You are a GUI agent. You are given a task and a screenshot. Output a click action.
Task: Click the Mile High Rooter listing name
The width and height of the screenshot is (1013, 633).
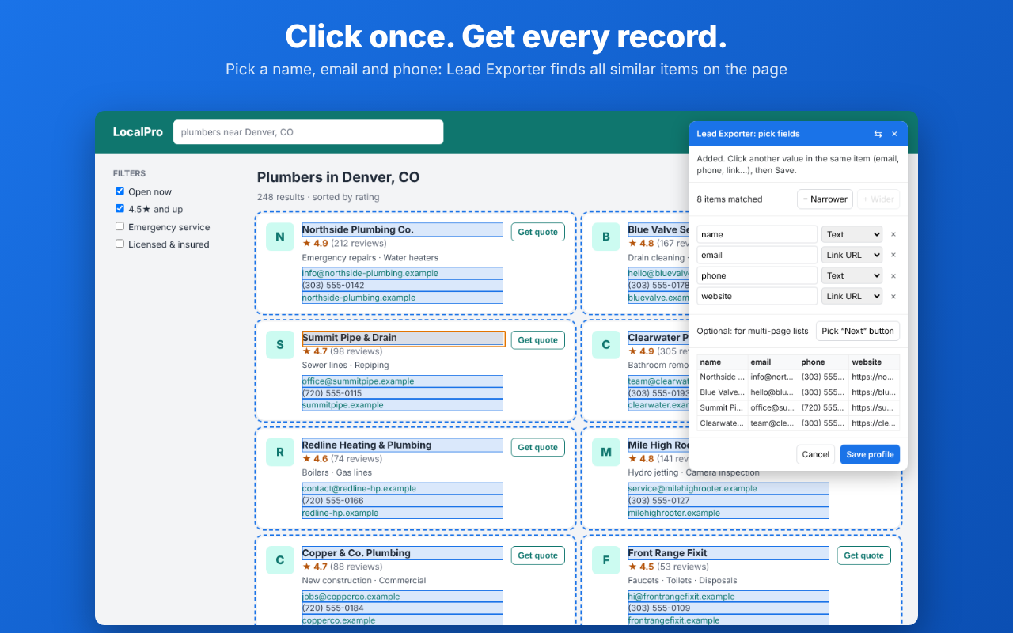658,445
